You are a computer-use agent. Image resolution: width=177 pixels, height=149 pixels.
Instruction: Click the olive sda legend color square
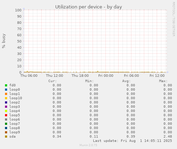(x=6, y=137)
